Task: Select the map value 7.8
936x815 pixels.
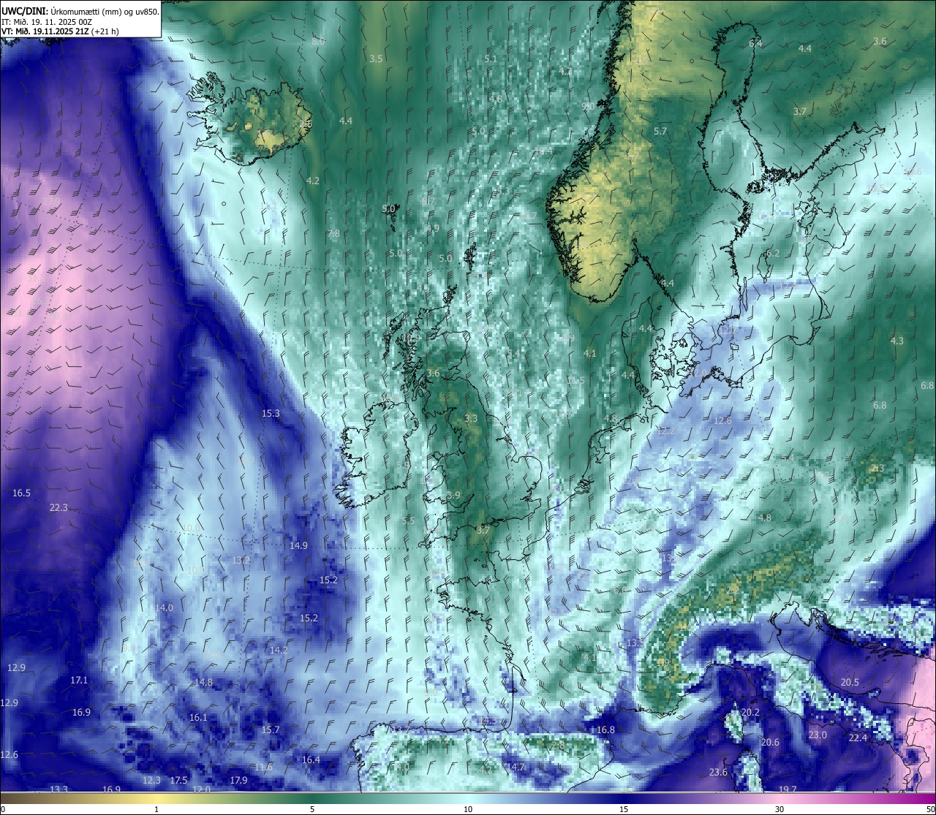Action: (333, 234)
